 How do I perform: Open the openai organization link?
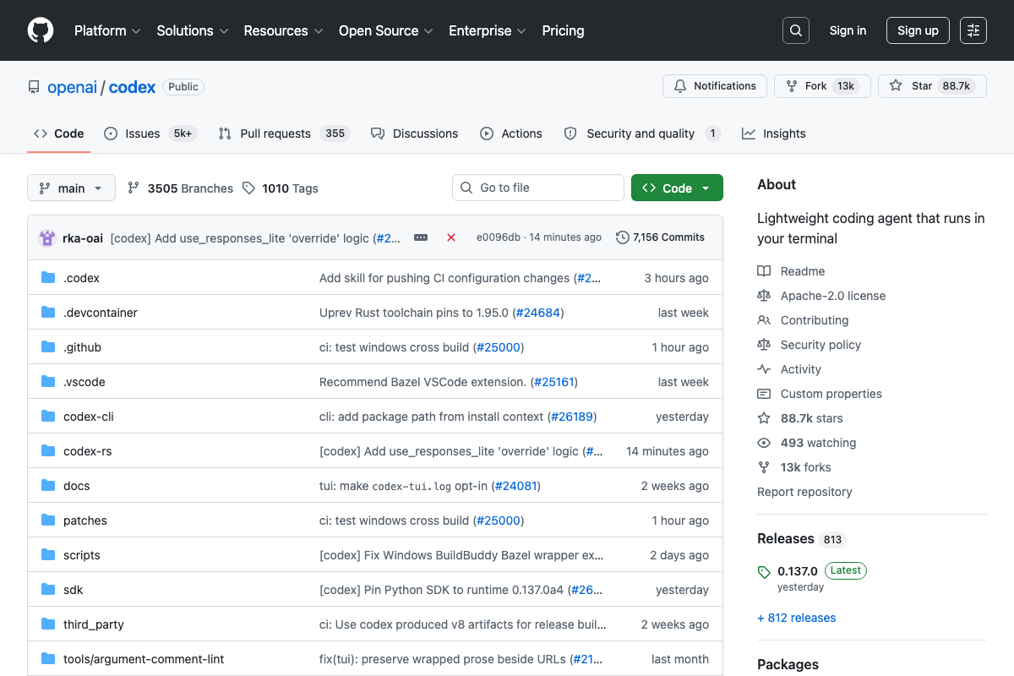[x=73, y=87]
